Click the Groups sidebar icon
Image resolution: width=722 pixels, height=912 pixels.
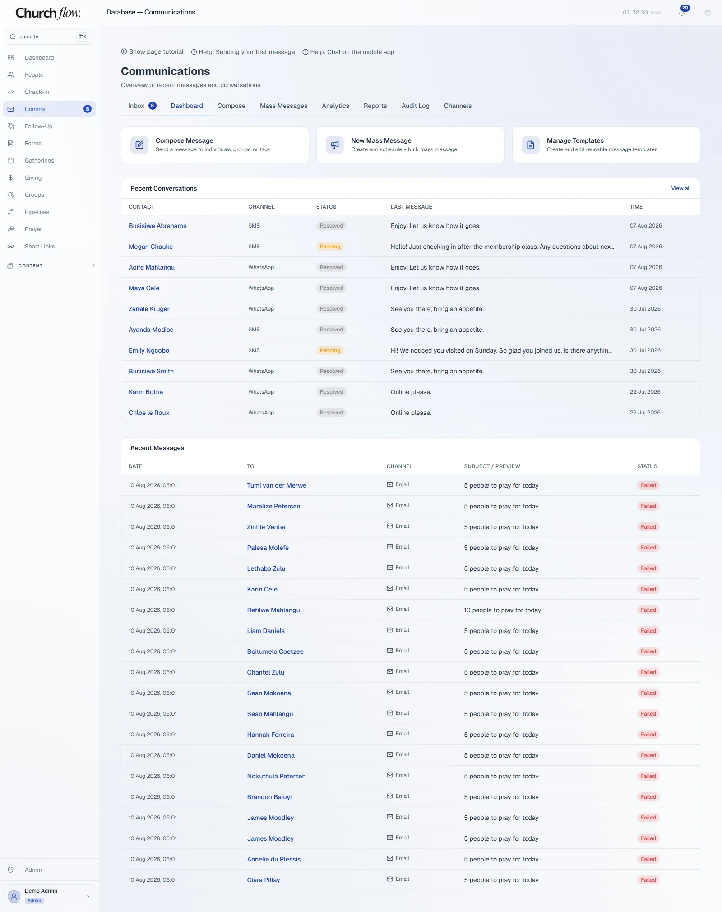11,195
